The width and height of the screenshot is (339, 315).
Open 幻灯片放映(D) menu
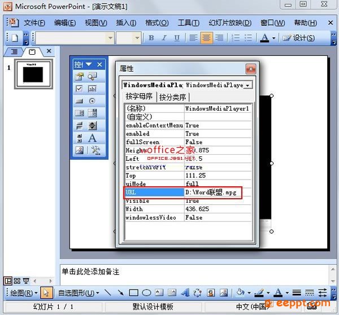pyautogui.click(x=230, y=23)
